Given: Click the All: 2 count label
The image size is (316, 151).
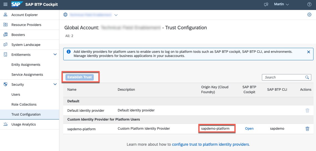Looking at the screenshot, I should (69, 36).
